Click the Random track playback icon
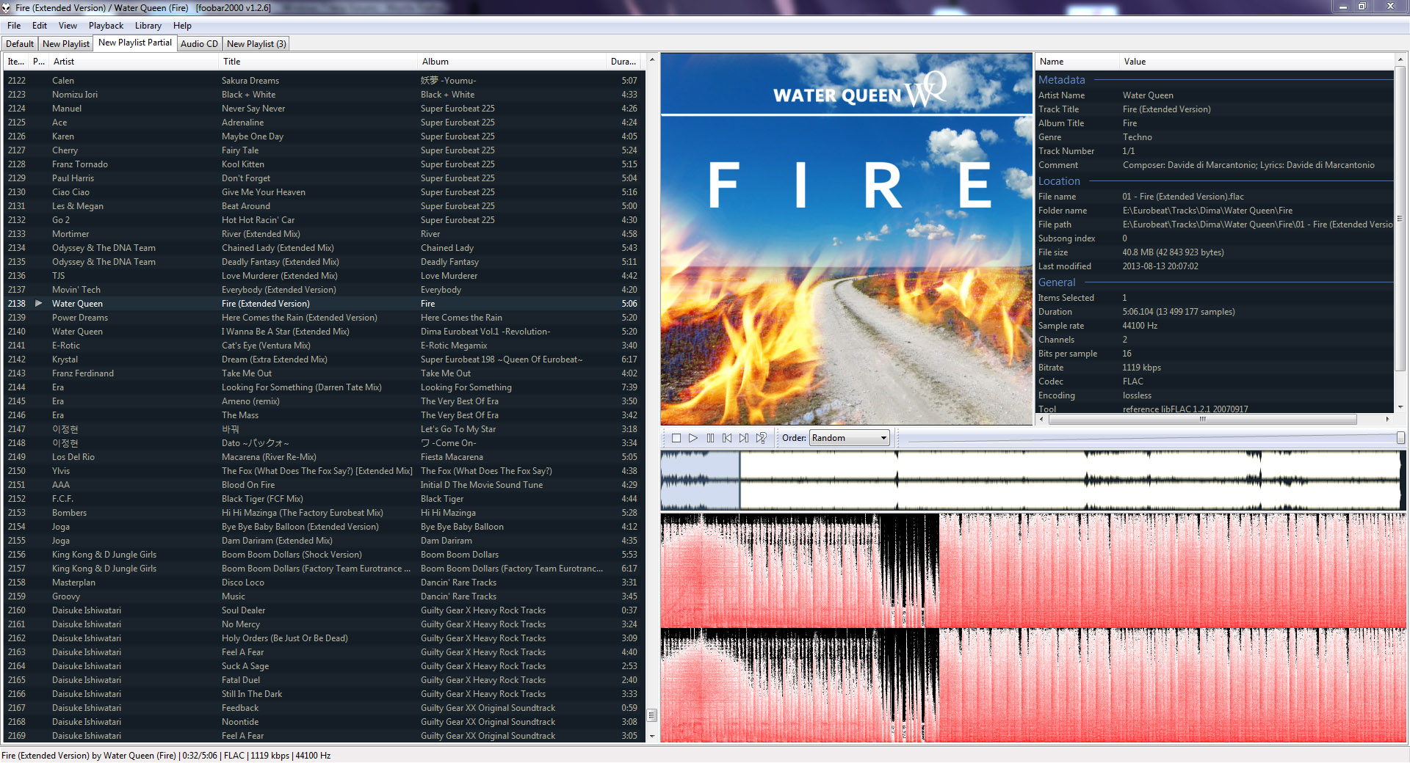This screenshot has width=1410, height=763. (x=762, y=438)
